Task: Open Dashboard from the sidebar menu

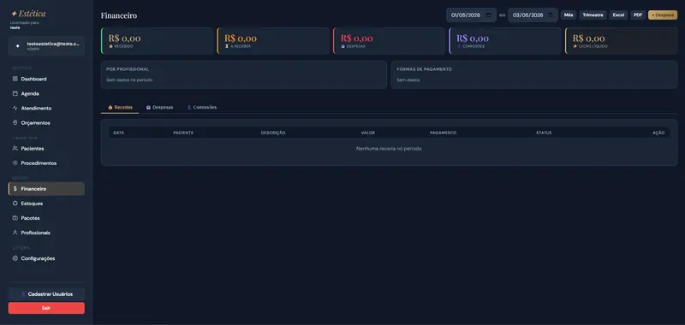Action: (x=46, y=79)
